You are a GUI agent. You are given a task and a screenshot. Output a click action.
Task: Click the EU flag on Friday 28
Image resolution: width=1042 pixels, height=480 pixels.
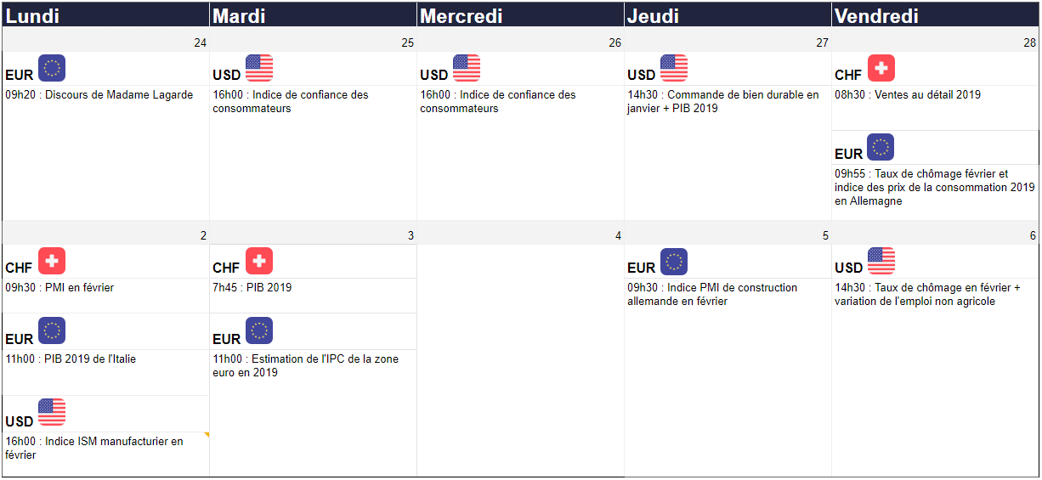881,147
